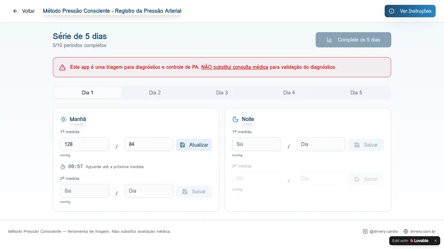Click the Edit with Lovable badge text
Image resolution: width=444 pixels, height=249 pixels.
pyautogui.click(x=400, y=241)
